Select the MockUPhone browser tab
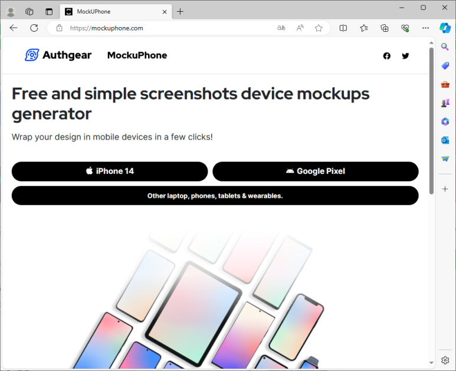456x371 pixels. tap(116, 12)
